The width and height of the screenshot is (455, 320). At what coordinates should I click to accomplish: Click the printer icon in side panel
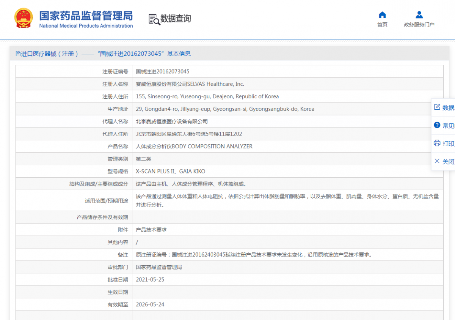pos(437,143)
